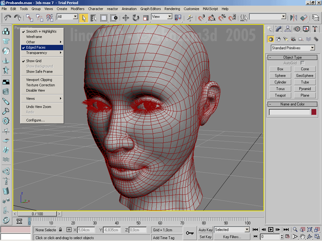Click the Teapot primitive button
322x241 pixels.
pos(280,95)
